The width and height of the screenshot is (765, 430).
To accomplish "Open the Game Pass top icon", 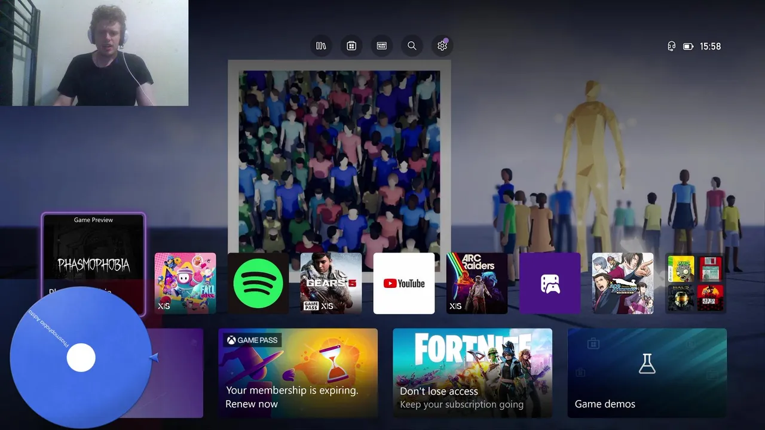I will pyautogui.click(x=381, y=46).
